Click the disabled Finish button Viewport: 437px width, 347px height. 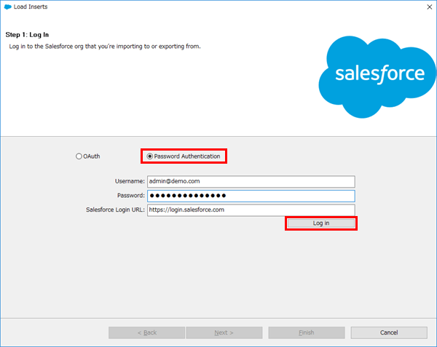click(307, 332)
